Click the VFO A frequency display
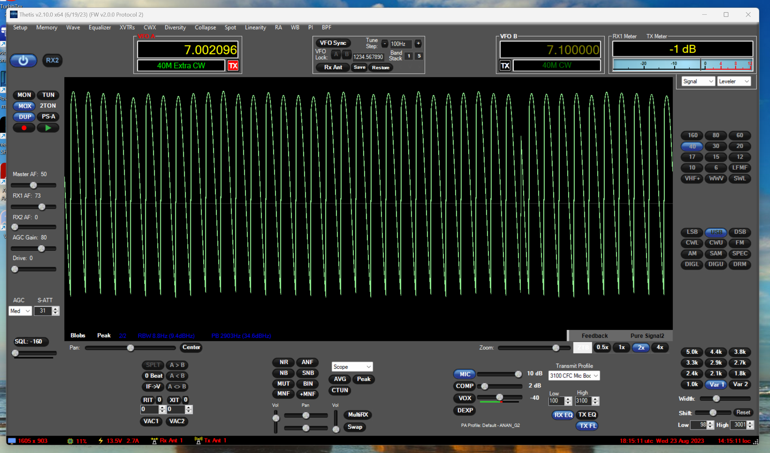770x453 pixels. [188, 50]
